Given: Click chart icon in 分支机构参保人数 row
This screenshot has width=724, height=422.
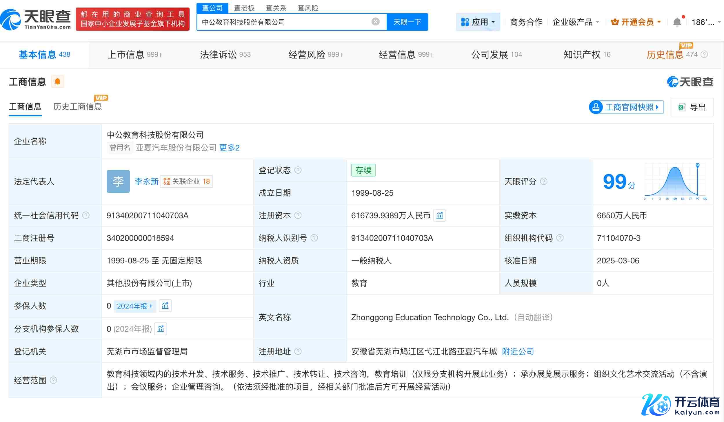Looking at the screenshot, I should [161, 329].
